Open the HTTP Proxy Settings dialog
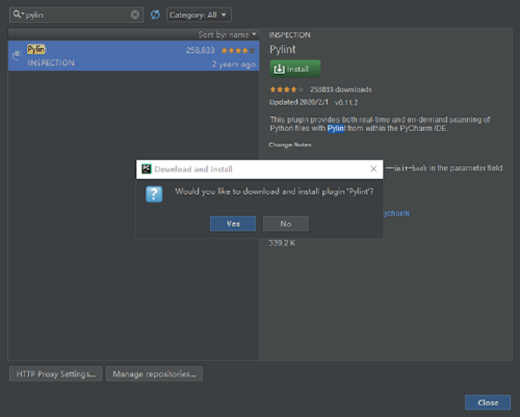 (x=56, y=374)
